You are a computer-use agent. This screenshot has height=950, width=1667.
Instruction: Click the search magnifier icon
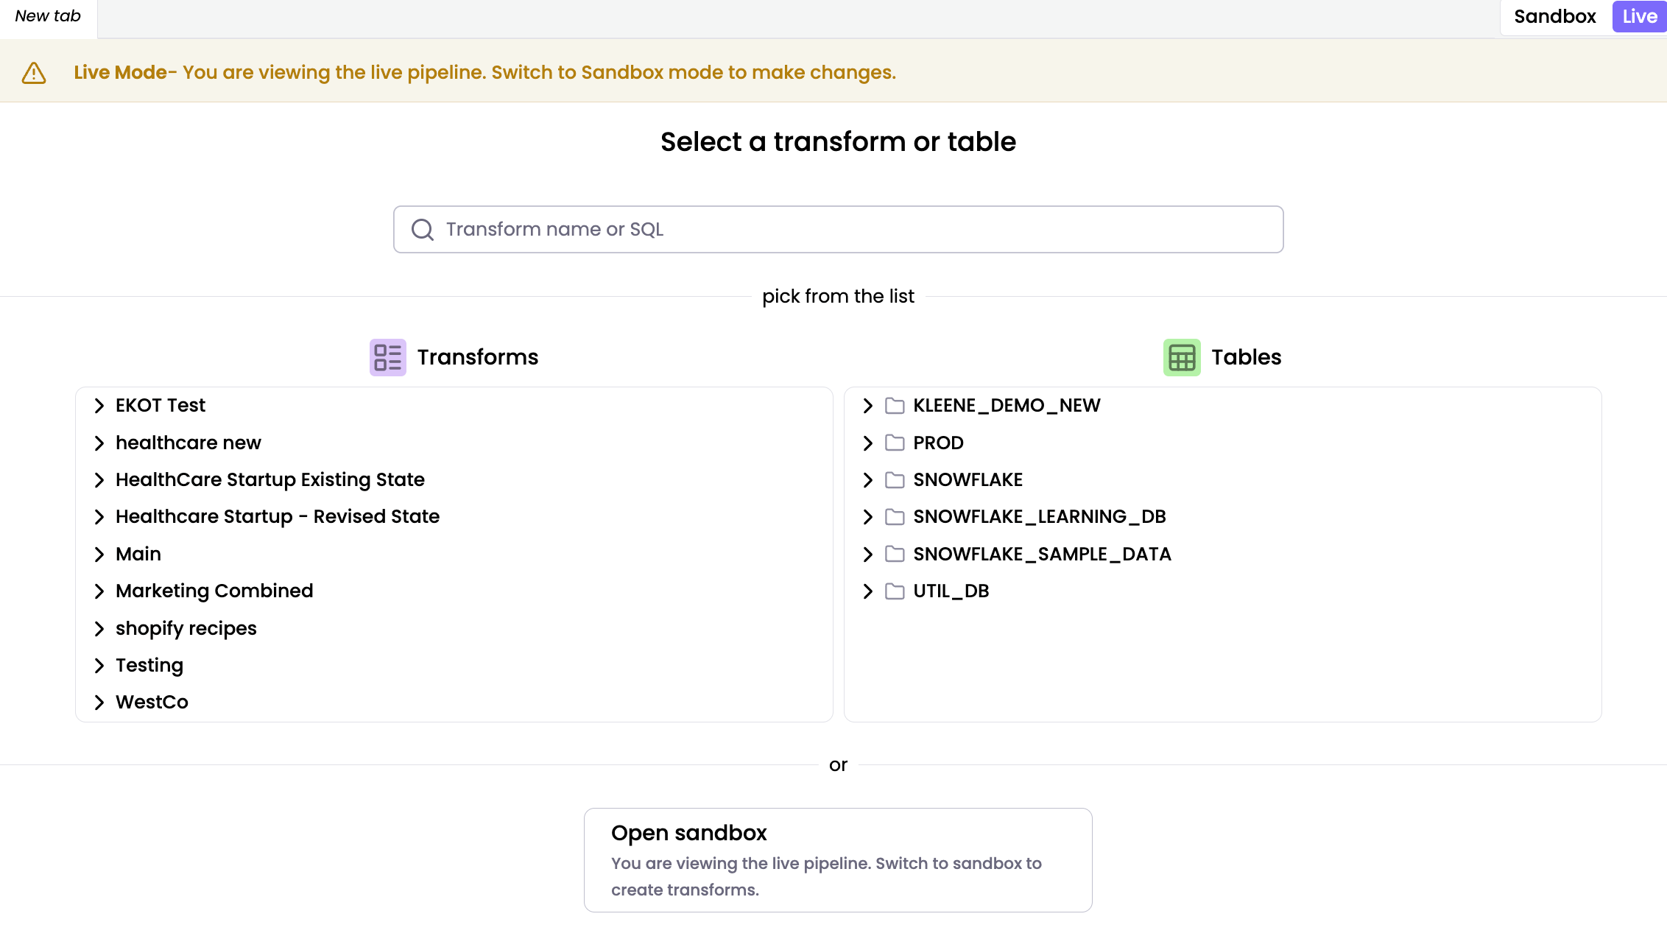tap(422, 230)
